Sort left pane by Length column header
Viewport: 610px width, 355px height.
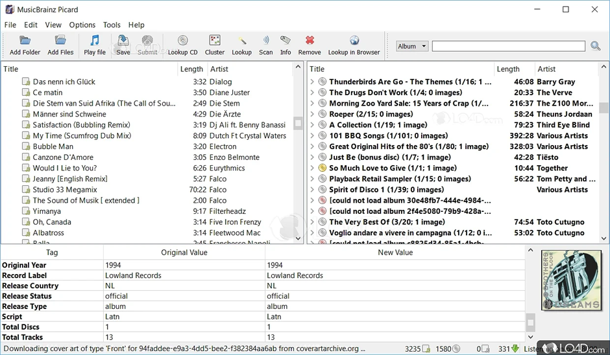coord(192,69)
